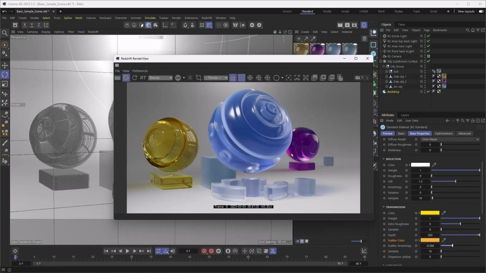This screenshot has height=273, width=486.
Task: Click the yellow Transmission Color swatch
Action: [x=429, y=213]
